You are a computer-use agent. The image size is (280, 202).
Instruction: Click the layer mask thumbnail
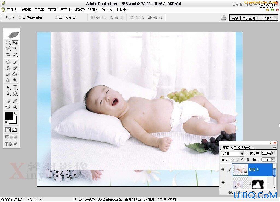pyautogui.click(x=260, y=183)
